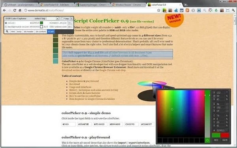The height and width of the screenshot is (148, 237).
Task: Click the green swatch next to #229810
Action: tap(41, 23)
